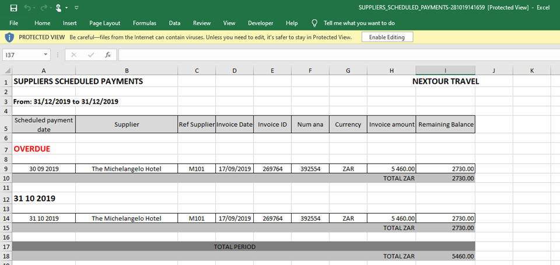560x265 pixels.
Task: Open the Redo history dropdown arrow
Action: point(51,8)
